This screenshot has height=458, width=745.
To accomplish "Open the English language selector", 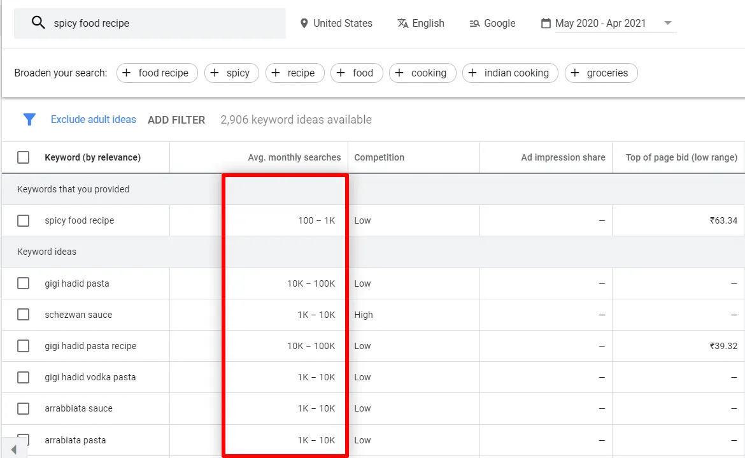I will tap(428, 23).
